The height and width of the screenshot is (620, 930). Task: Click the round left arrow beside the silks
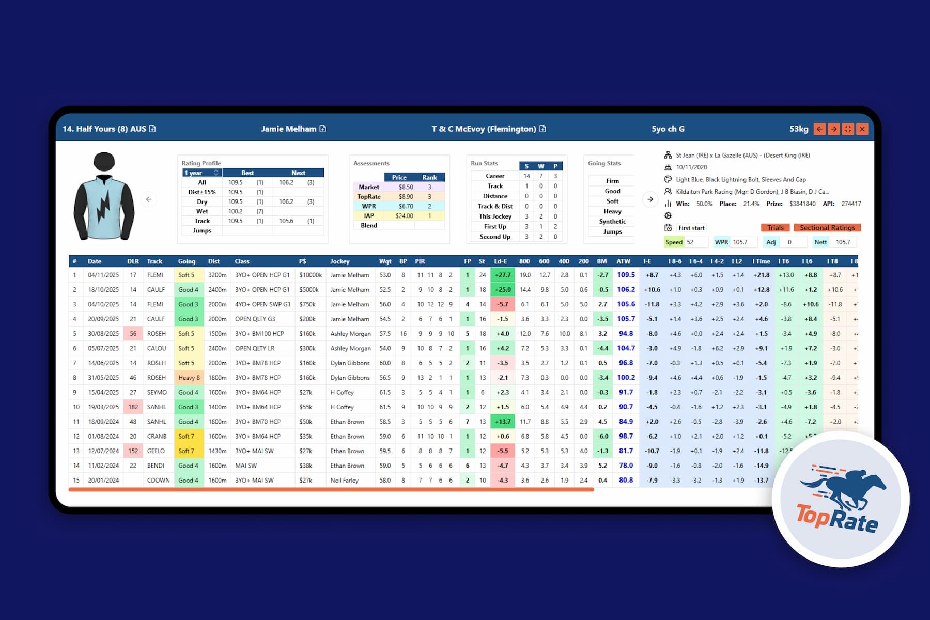tap(149, 199)
